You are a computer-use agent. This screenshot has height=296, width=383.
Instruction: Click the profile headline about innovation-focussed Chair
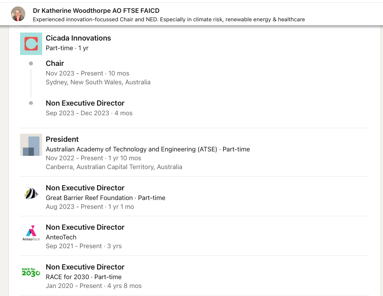pyautogui.click(x=169, y=20)
